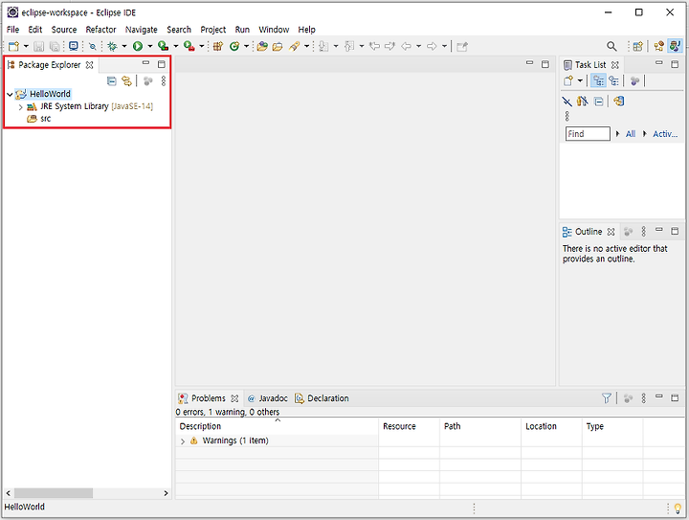Viewport: 689px width, 520px height.
Task: Switch to the Declaration tab
Action: [322, 398]
